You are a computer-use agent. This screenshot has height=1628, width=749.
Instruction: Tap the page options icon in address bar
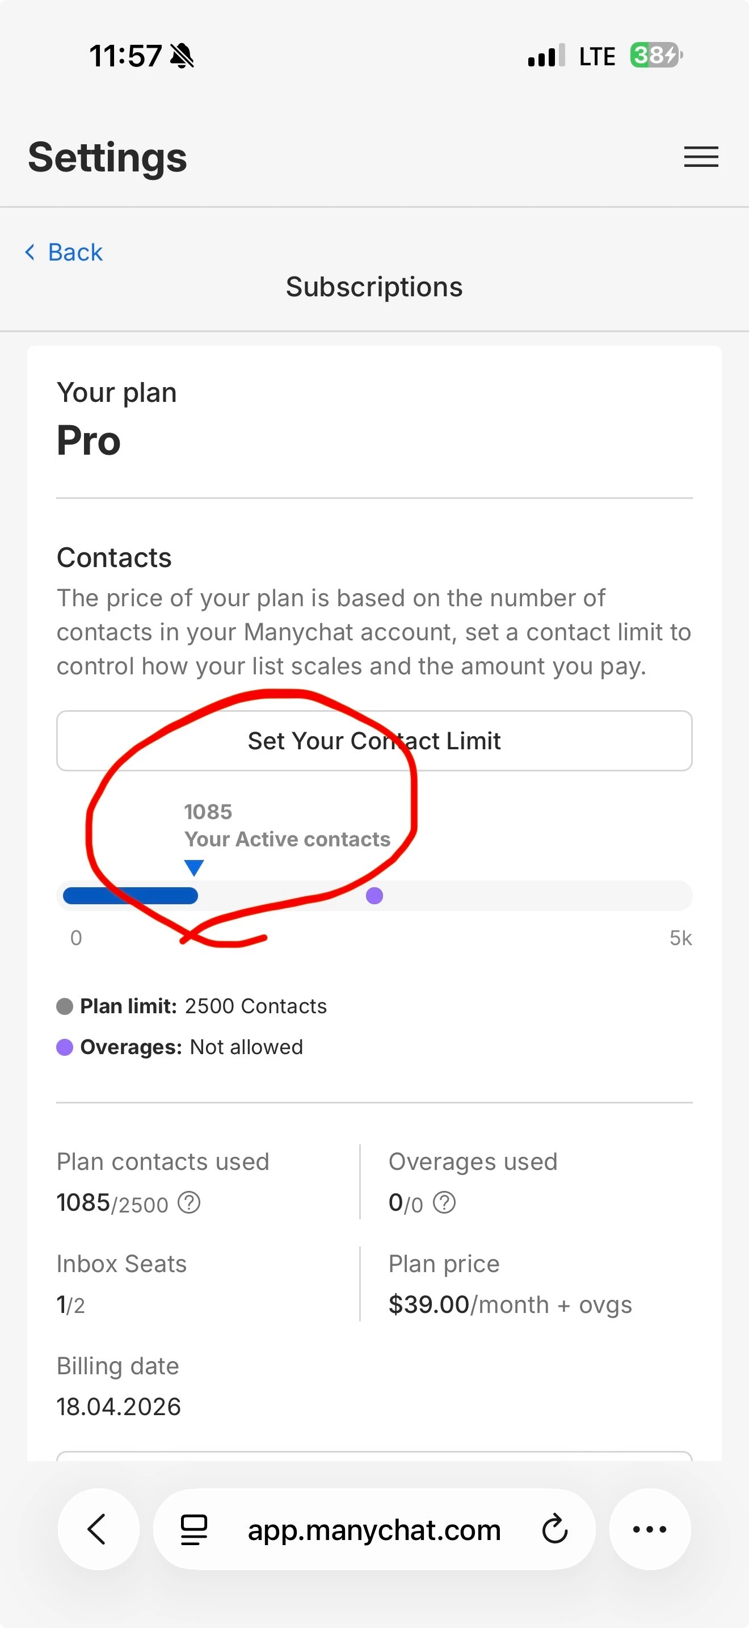tap(194, 1529)
